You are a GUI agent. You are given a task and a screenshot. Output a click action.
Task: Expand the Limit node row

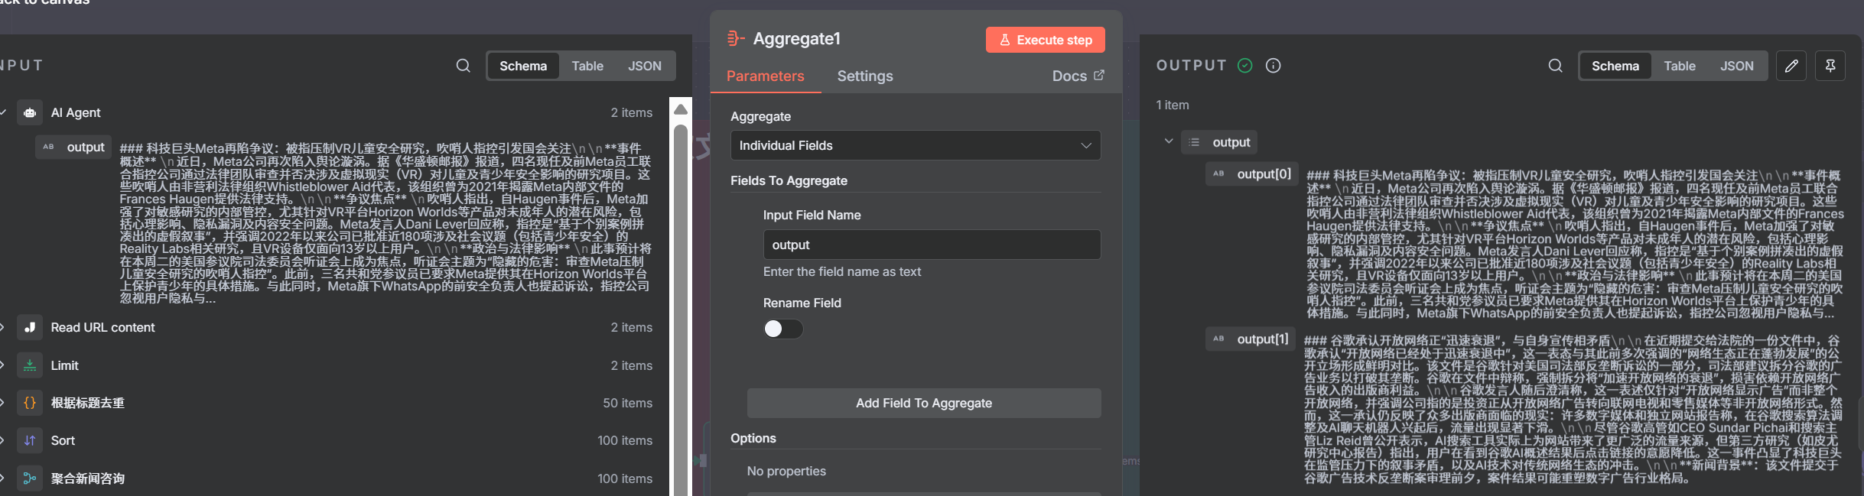point(2,365)
